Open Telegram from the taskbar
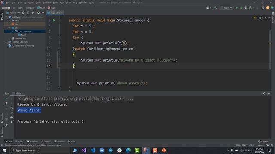Screen dimensions: 275x154 click(110, 151)
